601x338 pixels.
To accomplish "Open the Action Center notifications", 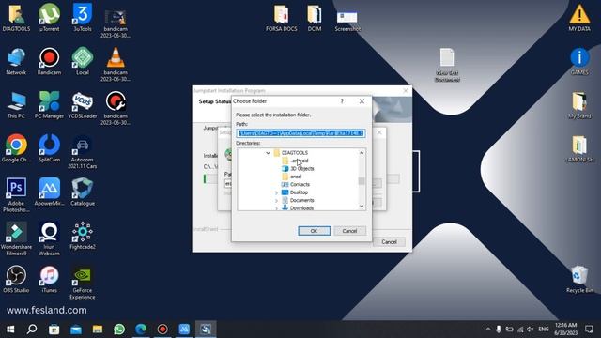I will click(x=589, y=330).
